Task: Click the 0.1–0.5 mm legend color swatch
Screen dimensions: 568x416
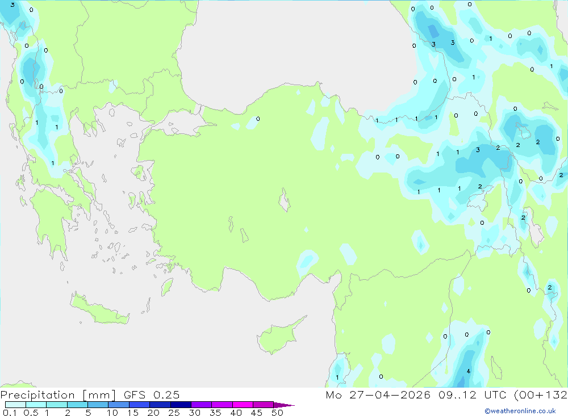Action: (15, 405)
